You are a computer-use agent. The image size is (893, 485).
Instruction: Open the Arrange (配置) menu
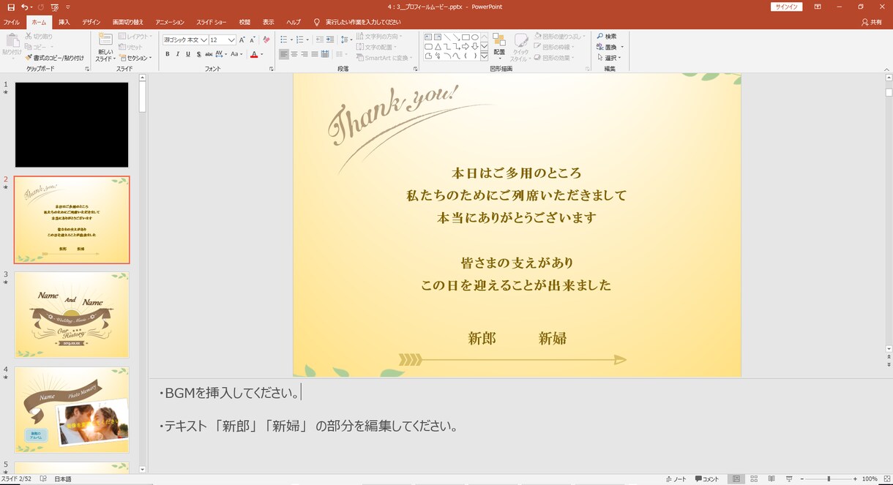[x=499, y=45]
